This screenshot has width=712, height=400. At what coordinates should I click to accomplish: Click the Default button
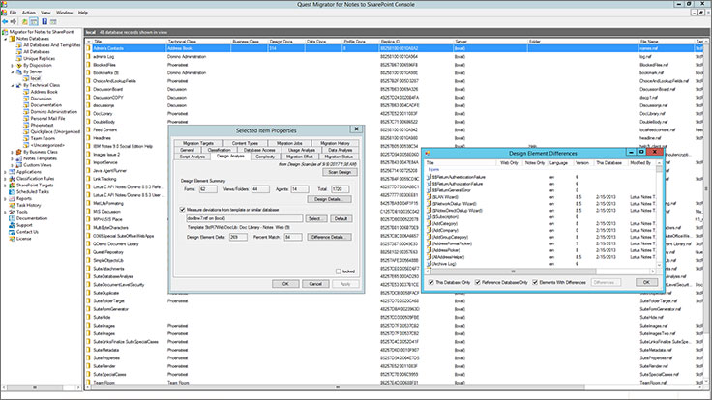tap(341, 218)
